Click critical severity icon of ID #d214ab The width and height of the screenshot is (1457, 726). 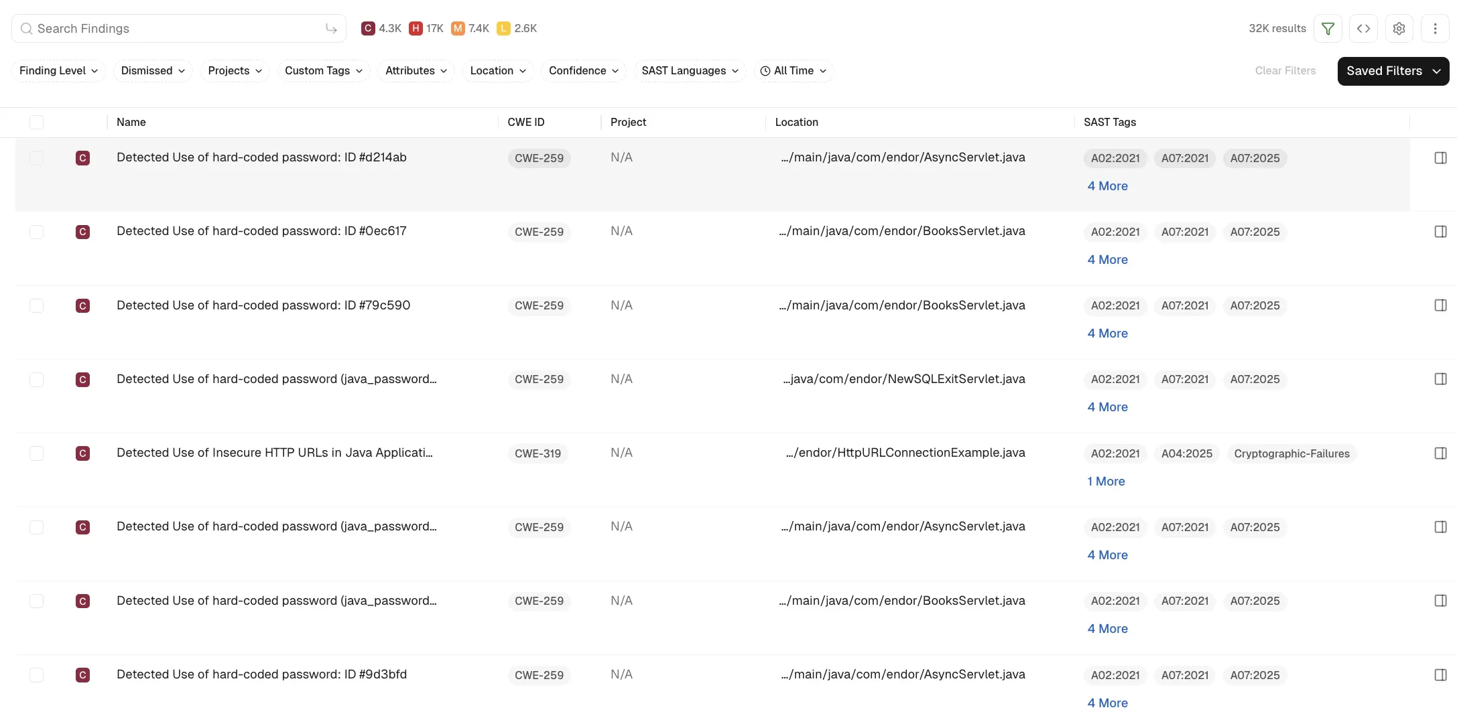[x=82, y=158]
